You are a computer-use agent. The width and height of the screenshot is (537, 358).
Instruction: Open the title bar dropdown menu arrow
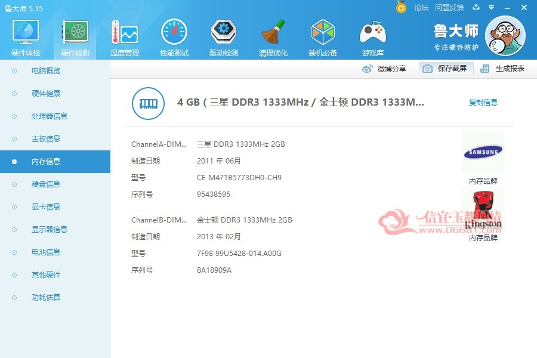coord(492,7)
